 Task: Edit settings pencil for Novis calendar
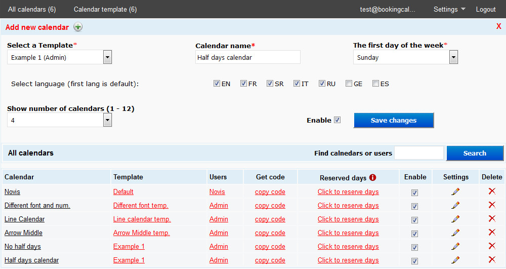click(455, 191)
